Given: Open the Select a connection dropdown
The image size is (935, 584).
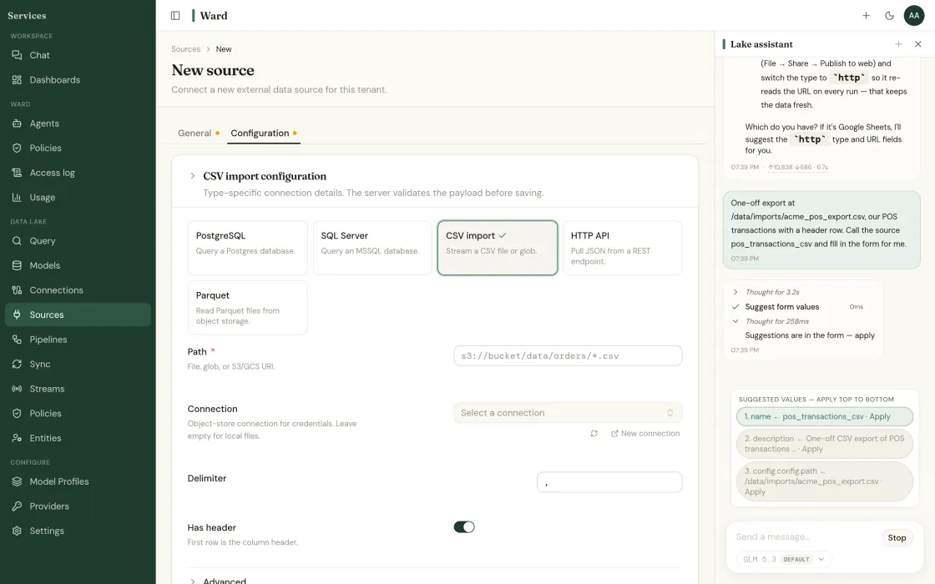Looking at the screenshot, I should 568,413.
